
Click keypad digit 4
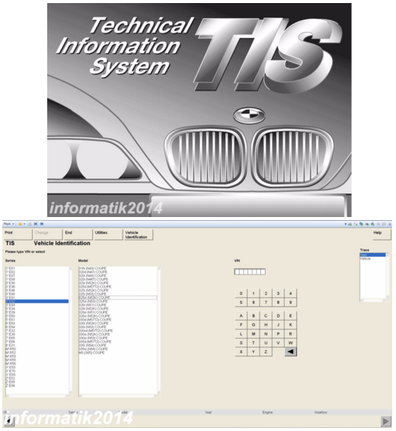(290, 293)
